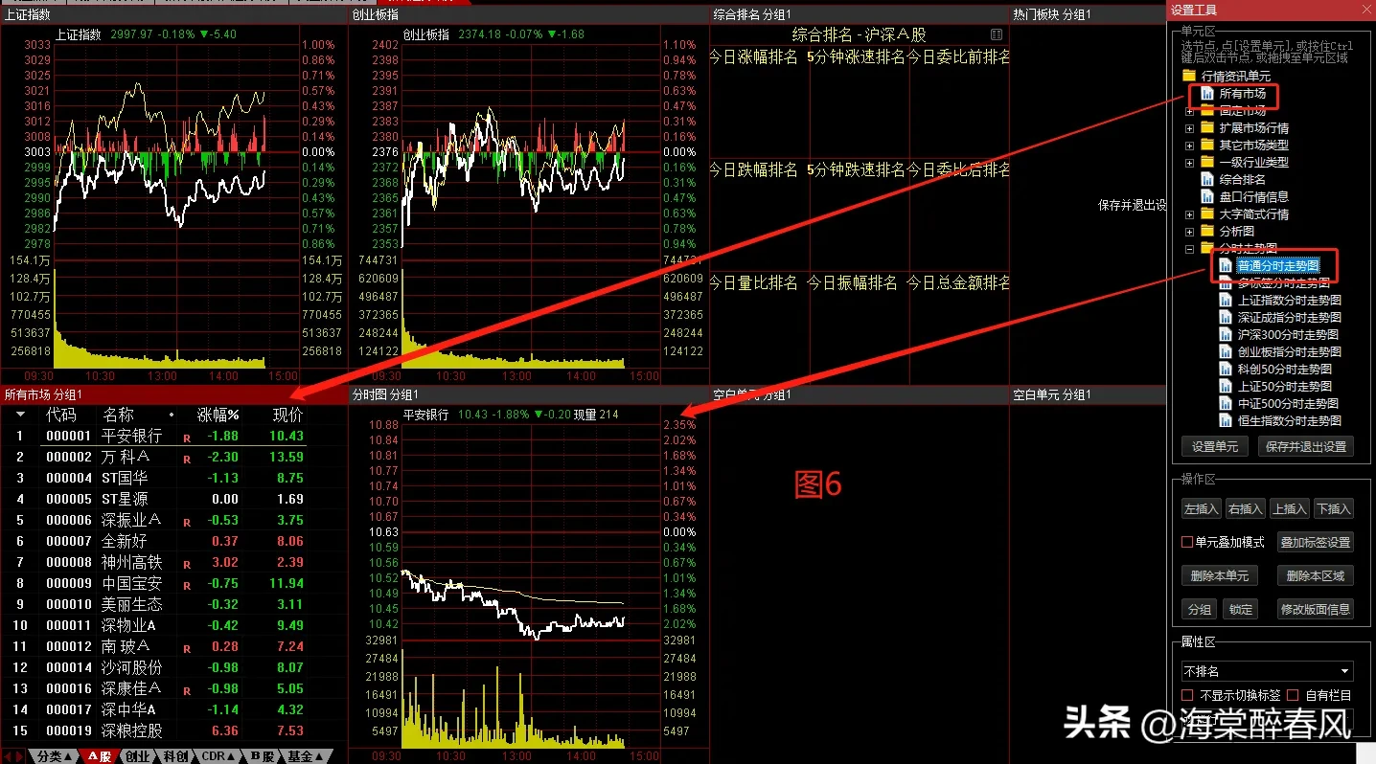
Task: Click the 分组 button
Action: coord(1199,609)
